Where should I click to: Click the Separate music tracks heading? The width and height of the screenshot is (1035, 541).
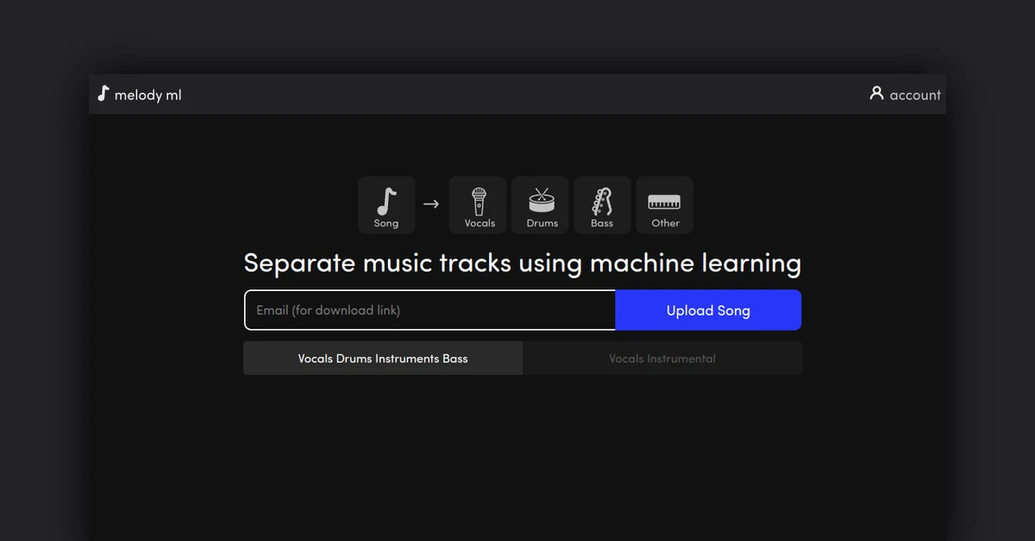pyautogui.click(x=522, y=263)
